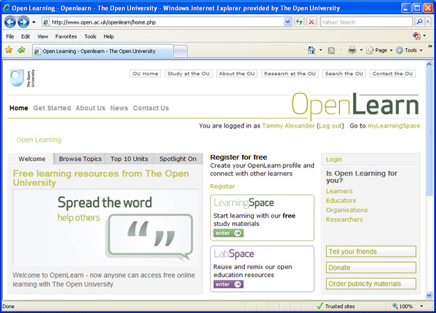The image size is (436, 313).
Task: Click the Add to Favorites icon
Action: point(22,50)
